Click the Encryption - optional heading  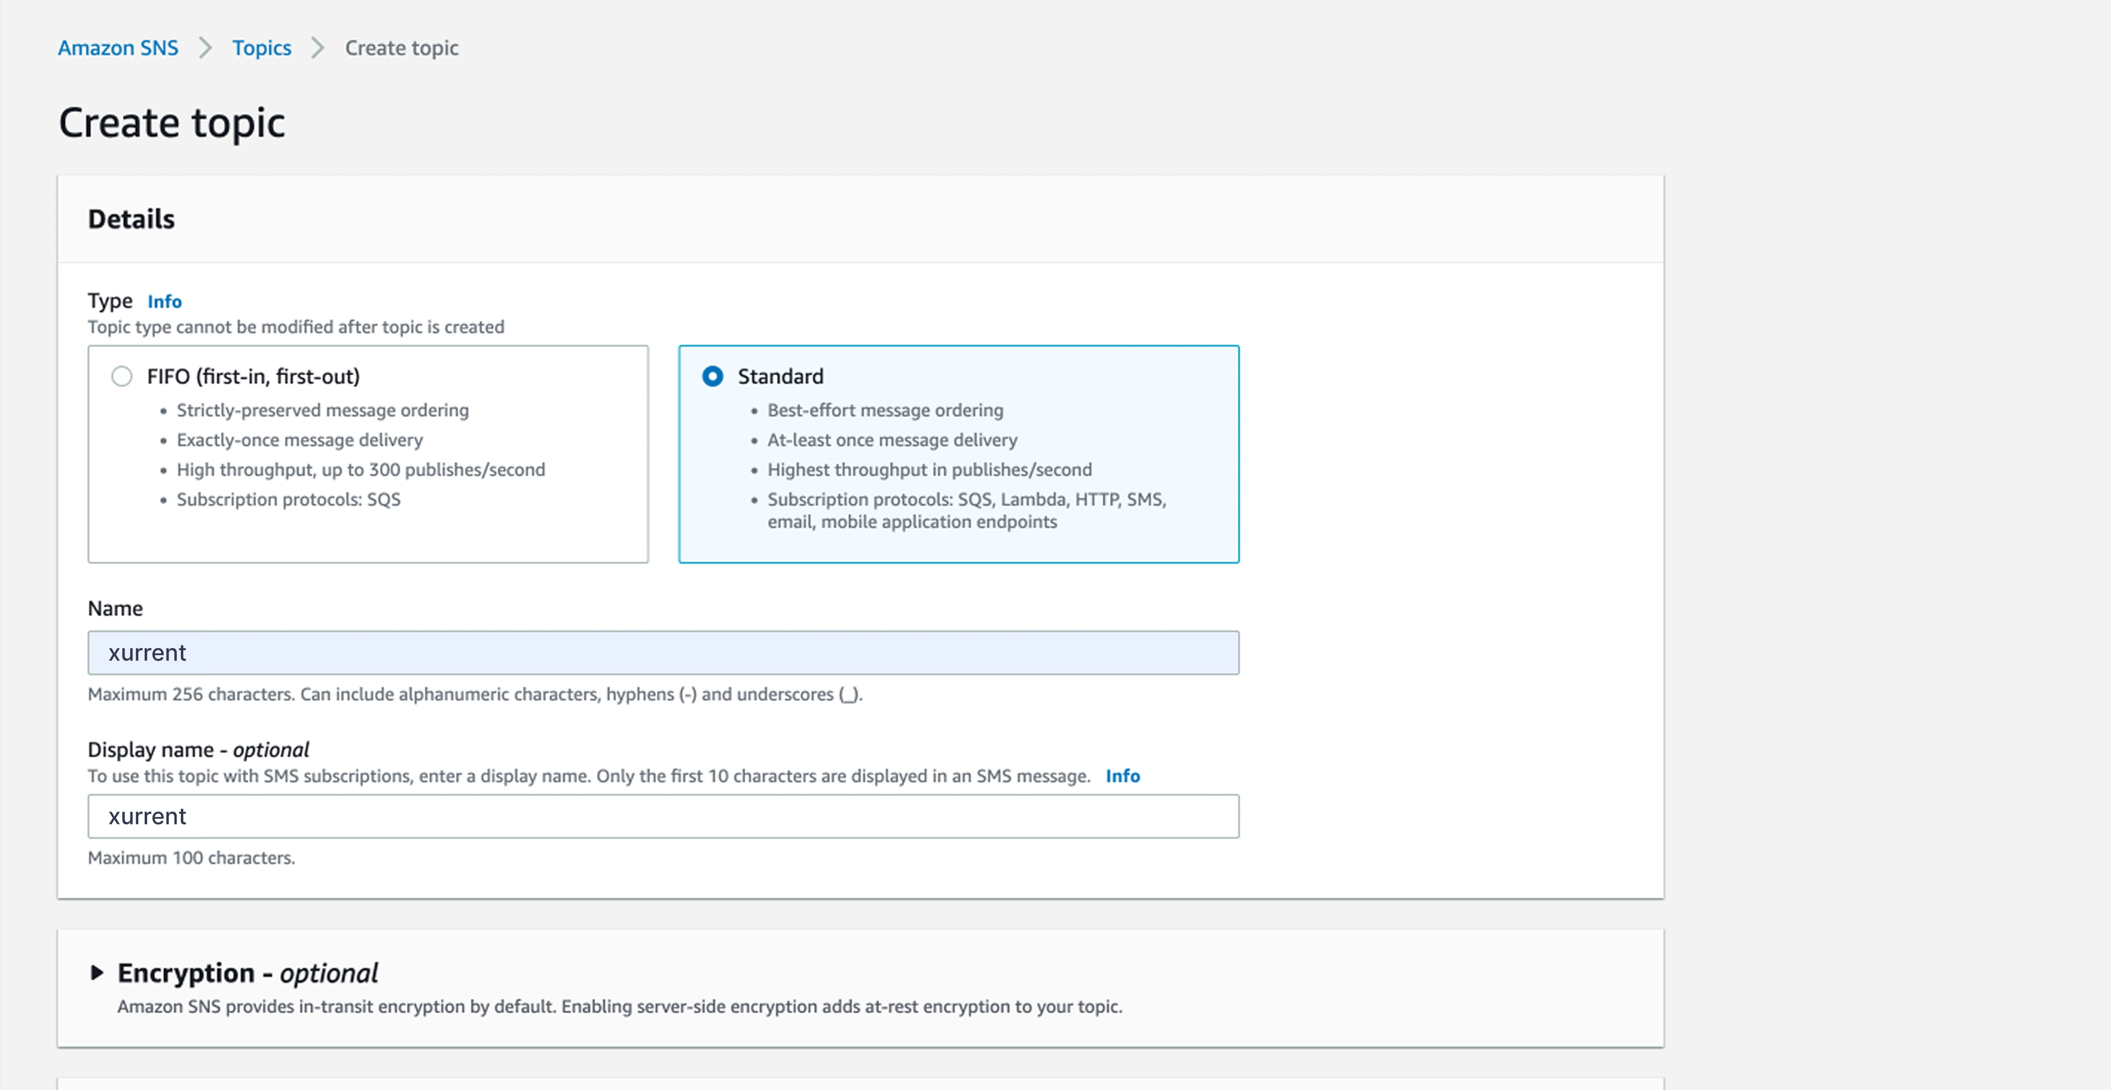coord(247,973)
